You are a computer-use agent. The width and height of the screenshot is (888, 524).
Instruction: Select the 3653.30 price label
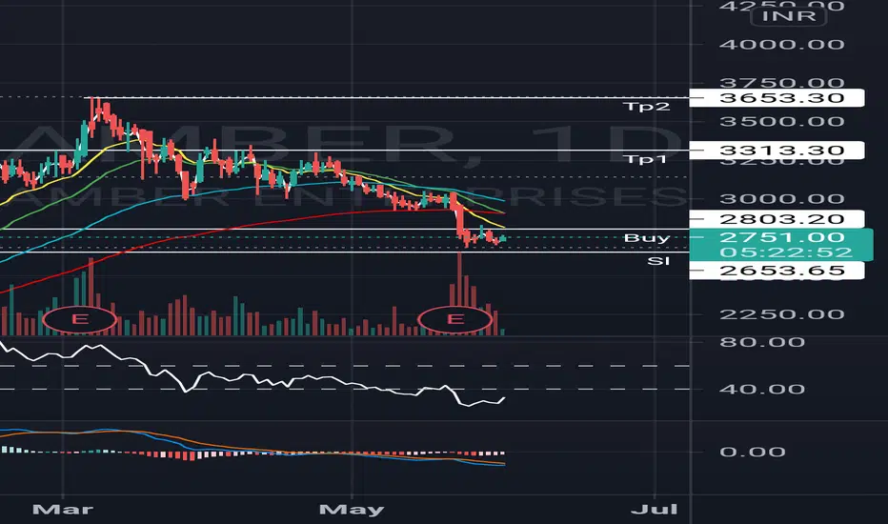point(777,98)
